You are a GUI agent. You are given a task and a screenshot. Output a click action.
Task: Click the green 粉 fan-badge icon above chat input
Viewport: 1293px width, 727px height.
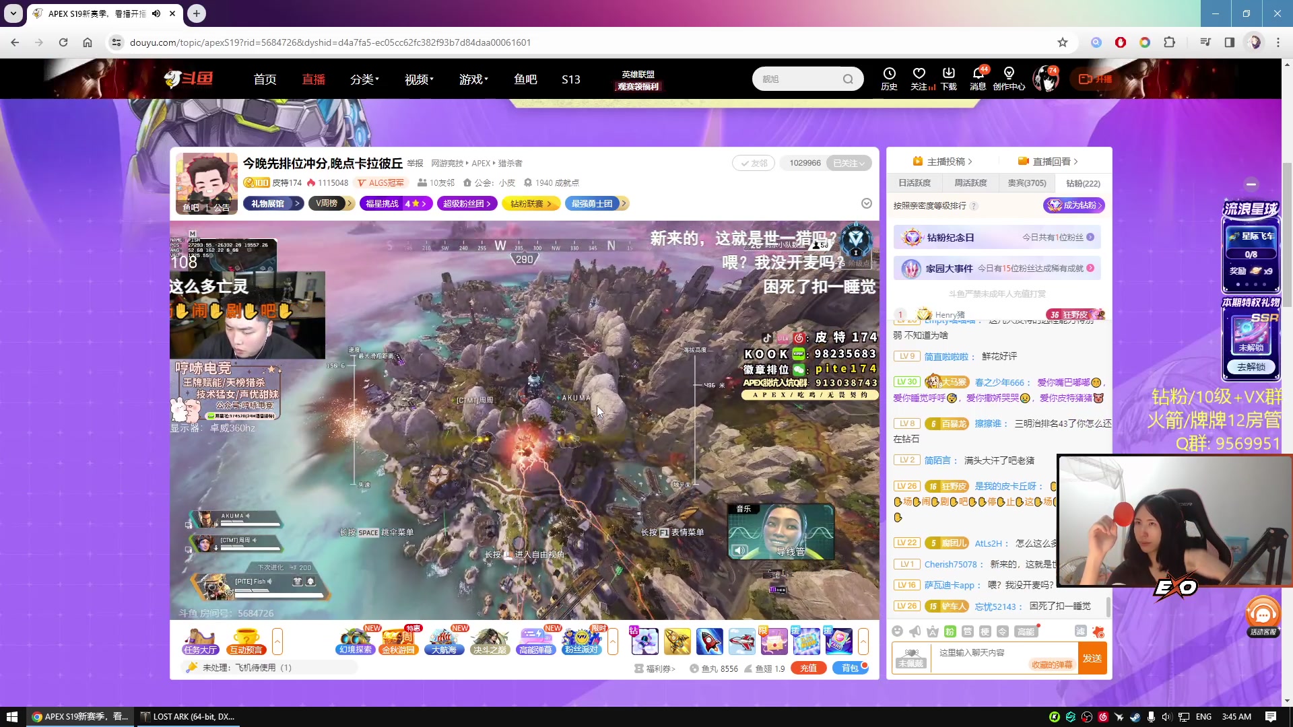[x=949, y=631]
